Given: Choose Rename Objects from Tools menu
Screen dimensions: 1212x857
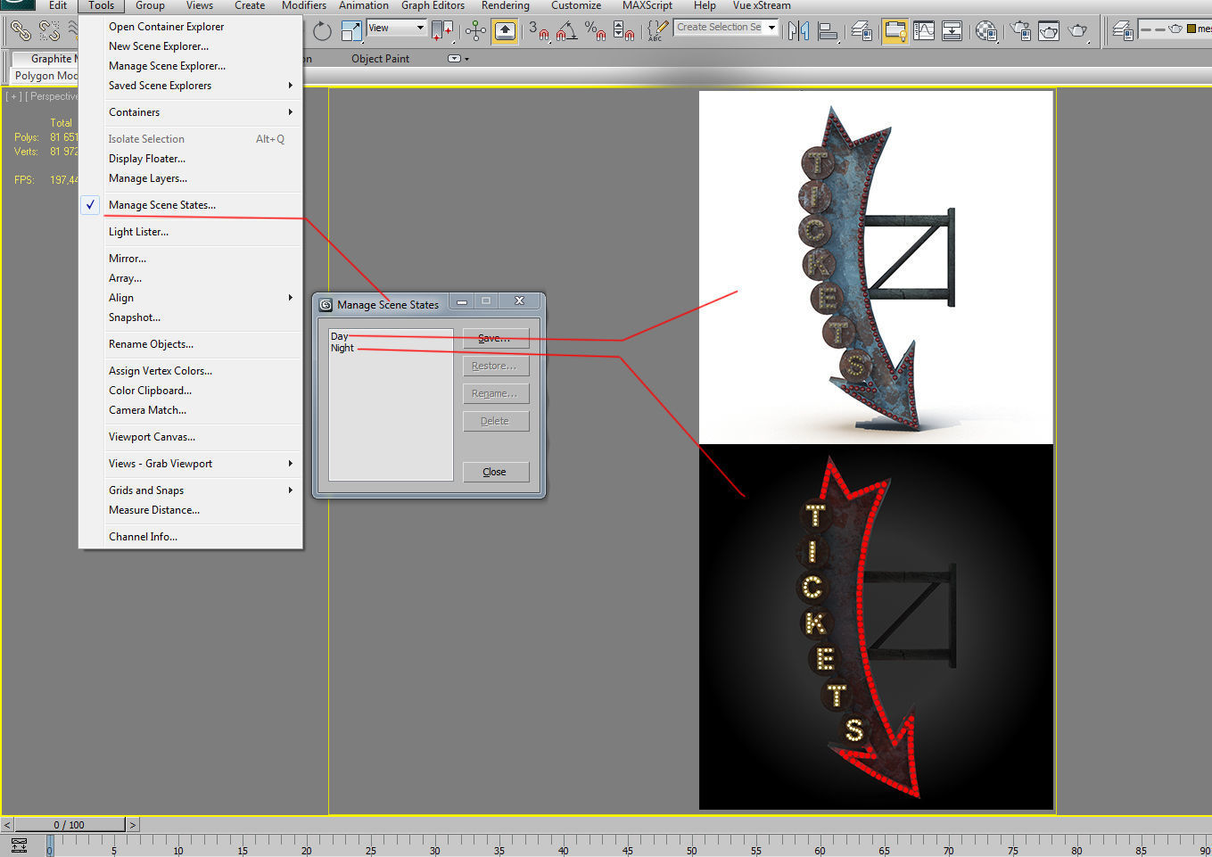Looking at the screenshot, I should 191,344.
